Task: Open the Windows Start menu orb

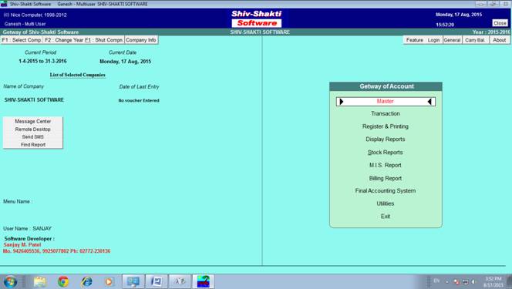Action: point(10,281)
